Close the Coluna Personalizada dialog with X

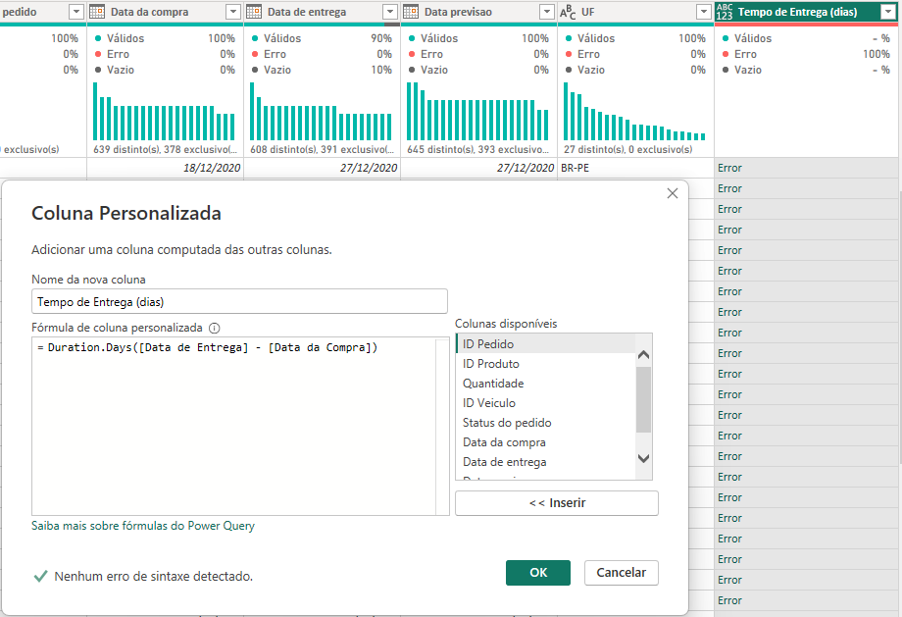point(672,193)
